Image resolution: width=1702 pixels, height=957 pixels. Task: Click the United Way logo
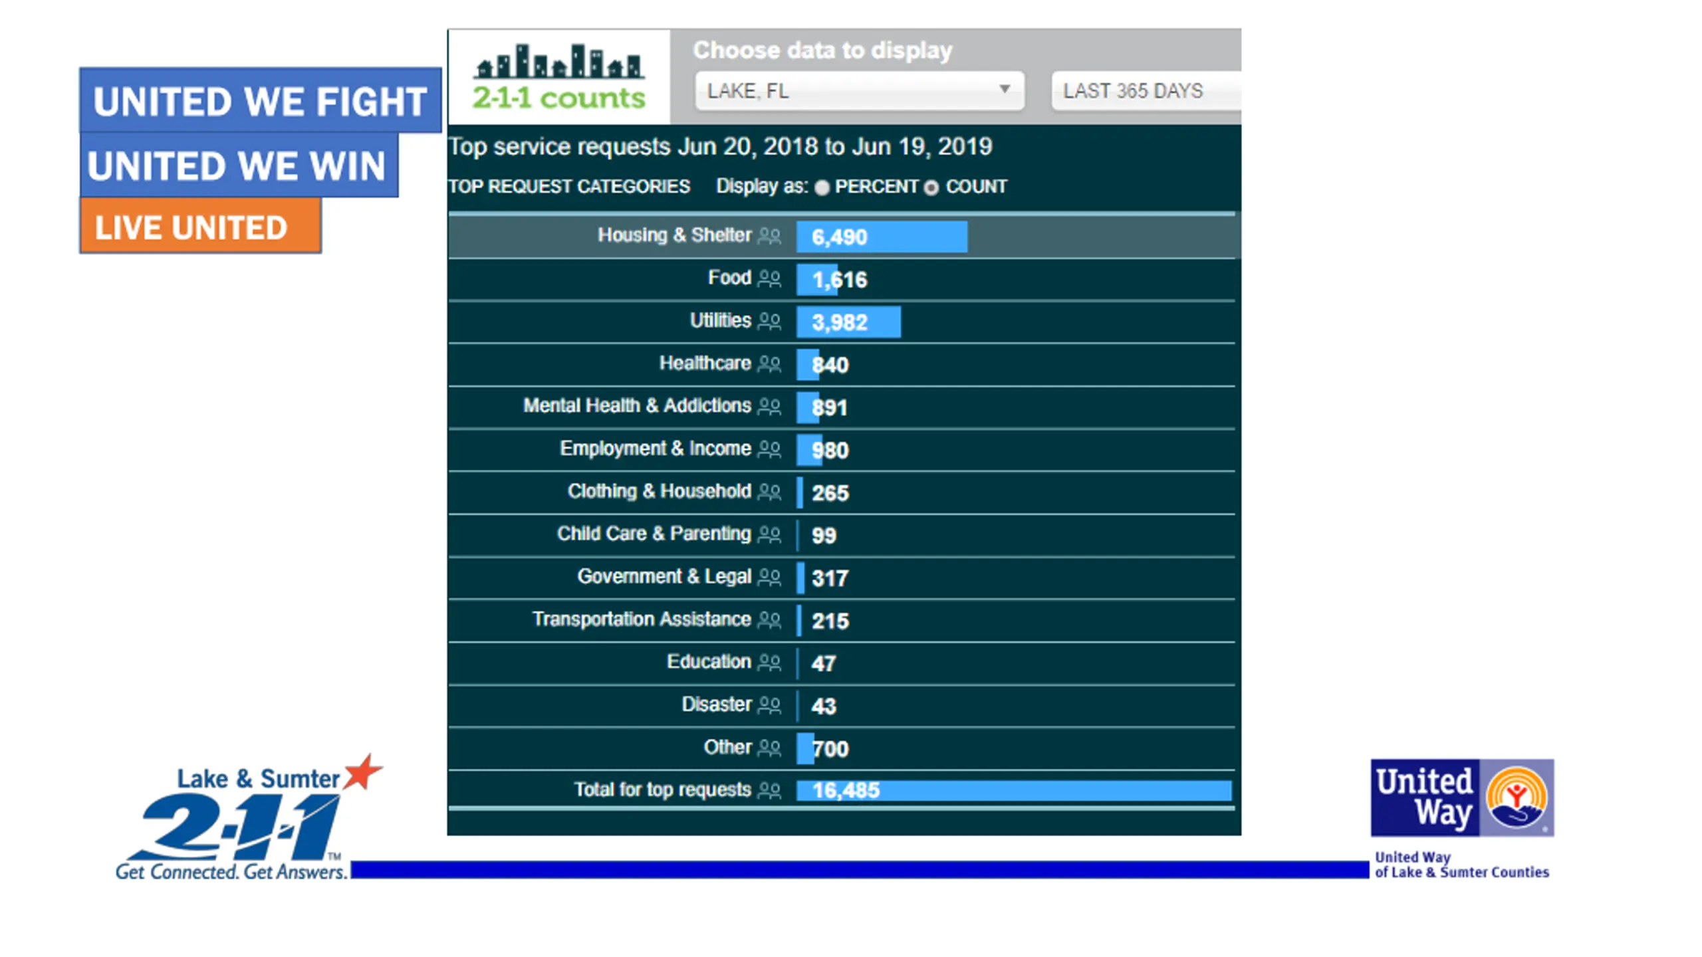pos(1462,818)
